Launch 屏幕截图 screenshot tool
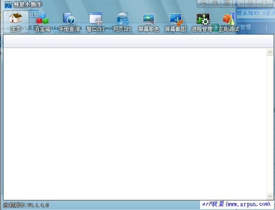The image size is (275, 210). (x=175, y=22)
